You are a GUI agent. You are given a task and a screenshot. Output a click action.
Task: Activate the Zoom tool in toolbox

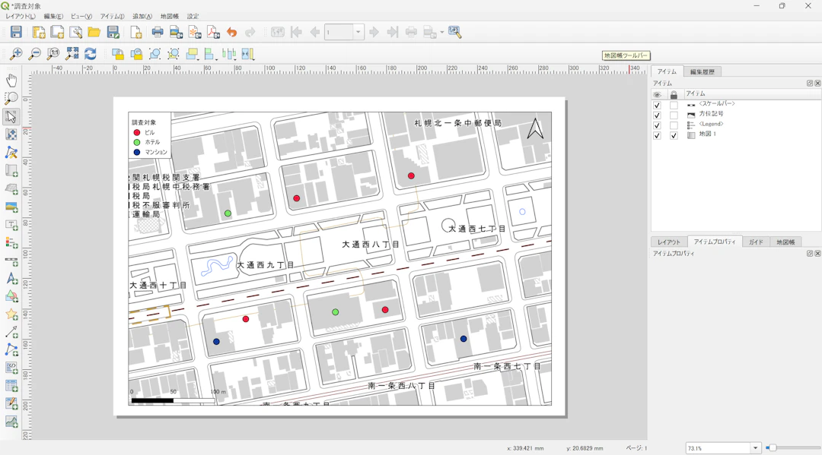[11, 98]
